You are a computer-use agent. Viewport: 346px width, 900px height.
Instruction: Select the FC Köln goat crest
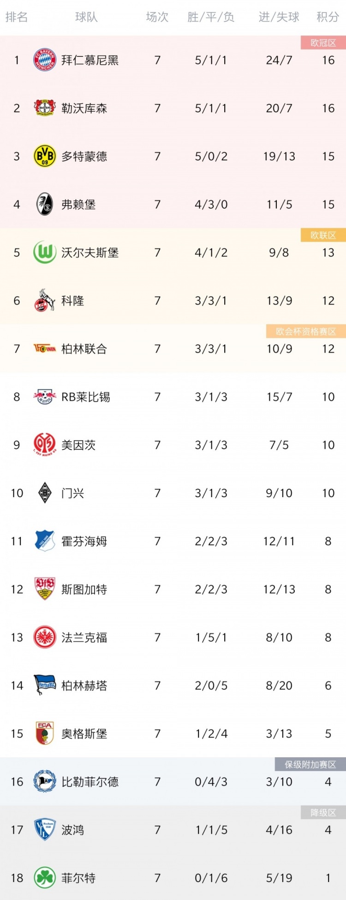coord(45,300)
